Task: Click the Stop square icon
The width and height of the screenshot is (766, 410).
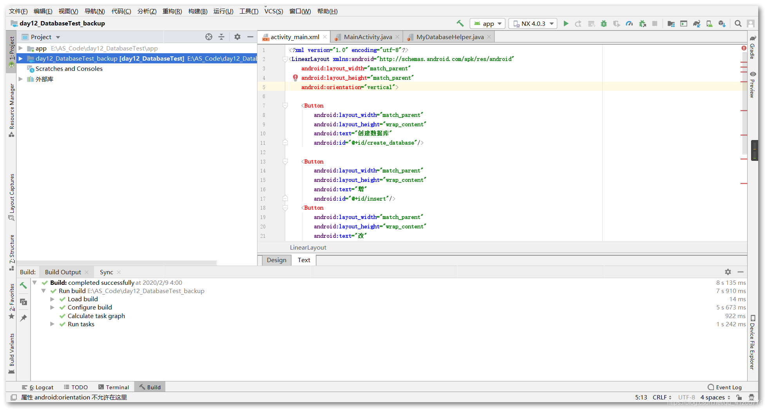Action: click(655, 23)
